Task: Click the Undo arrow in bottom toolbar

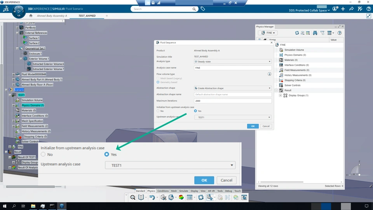Action: point(152,198)
